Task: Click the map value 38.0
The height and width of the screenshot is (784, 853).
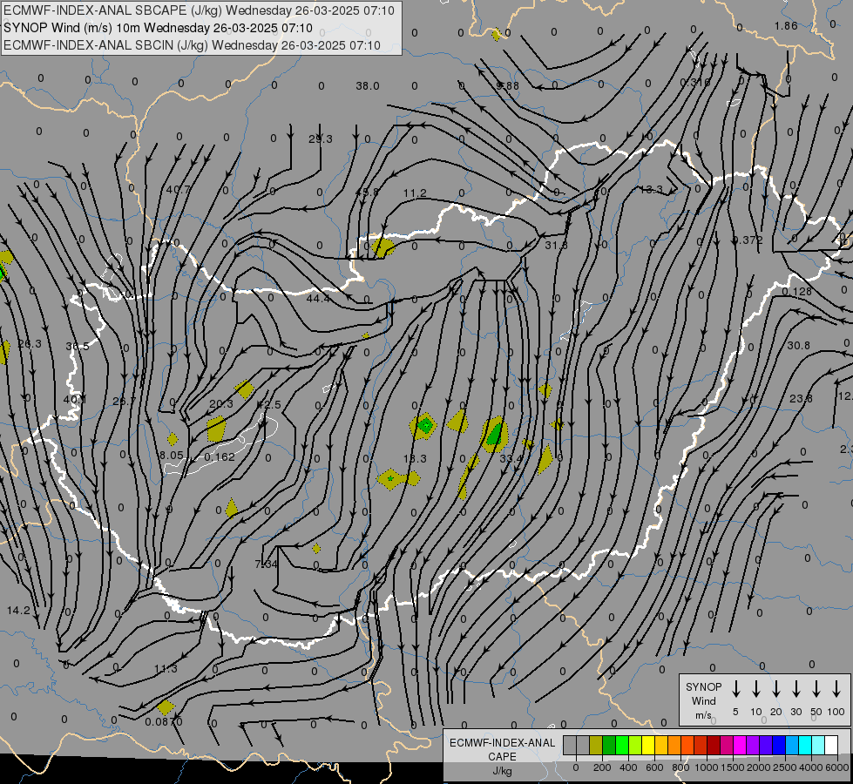Action: [x=367, y=86]
